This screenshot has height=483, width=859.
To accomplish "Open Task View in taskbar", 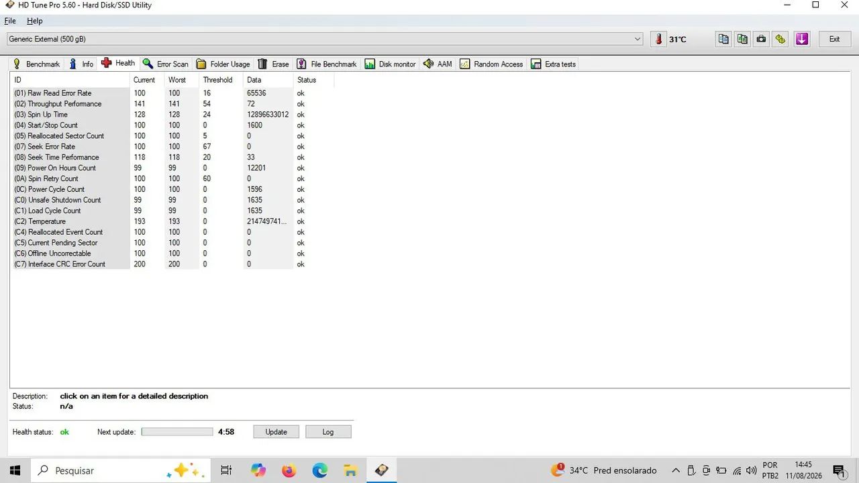I will tap(226, 470).
